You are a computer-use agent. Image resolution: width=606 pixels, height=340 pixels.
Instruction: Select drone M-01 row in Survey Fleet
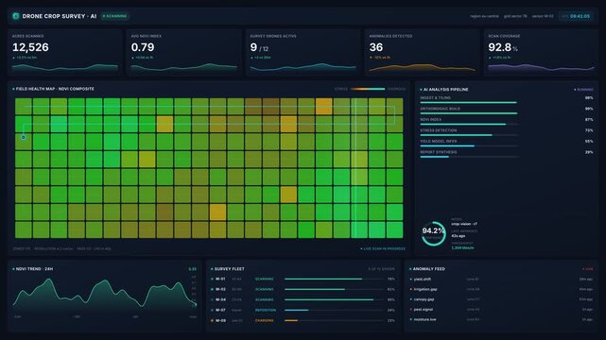(303, 279)
